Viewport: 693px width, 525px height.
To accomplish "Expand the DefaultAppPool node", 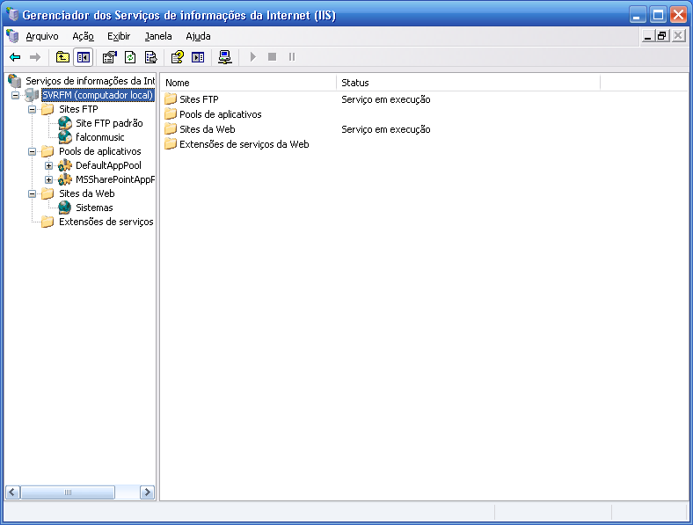I will coord(49,165).
